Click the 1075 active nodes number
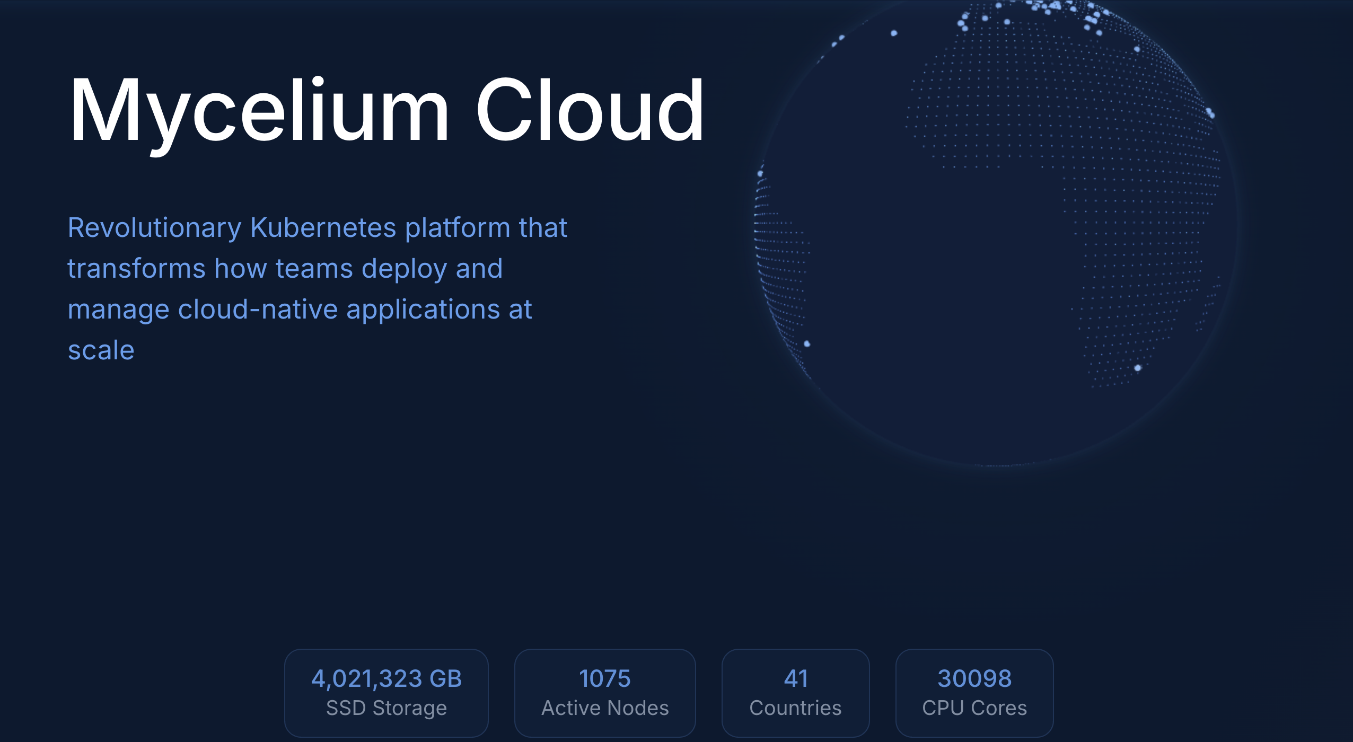The width and height of the screenshot is (1353, 742). (x=605, y=678)
